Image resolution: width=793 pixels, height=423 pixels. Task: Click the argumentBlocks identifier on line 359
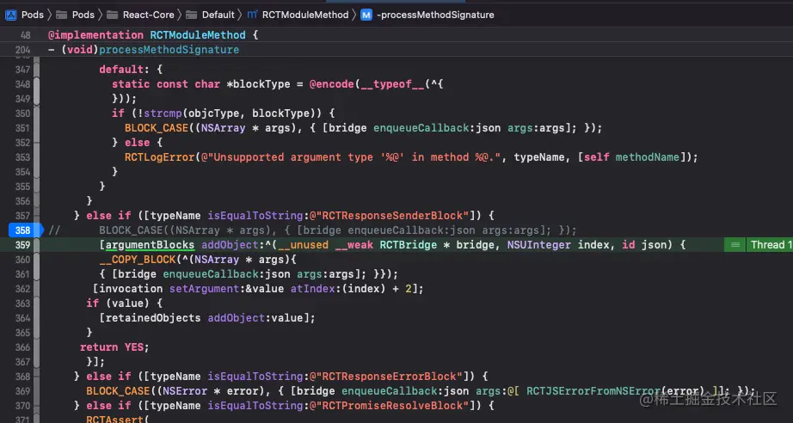150,245
